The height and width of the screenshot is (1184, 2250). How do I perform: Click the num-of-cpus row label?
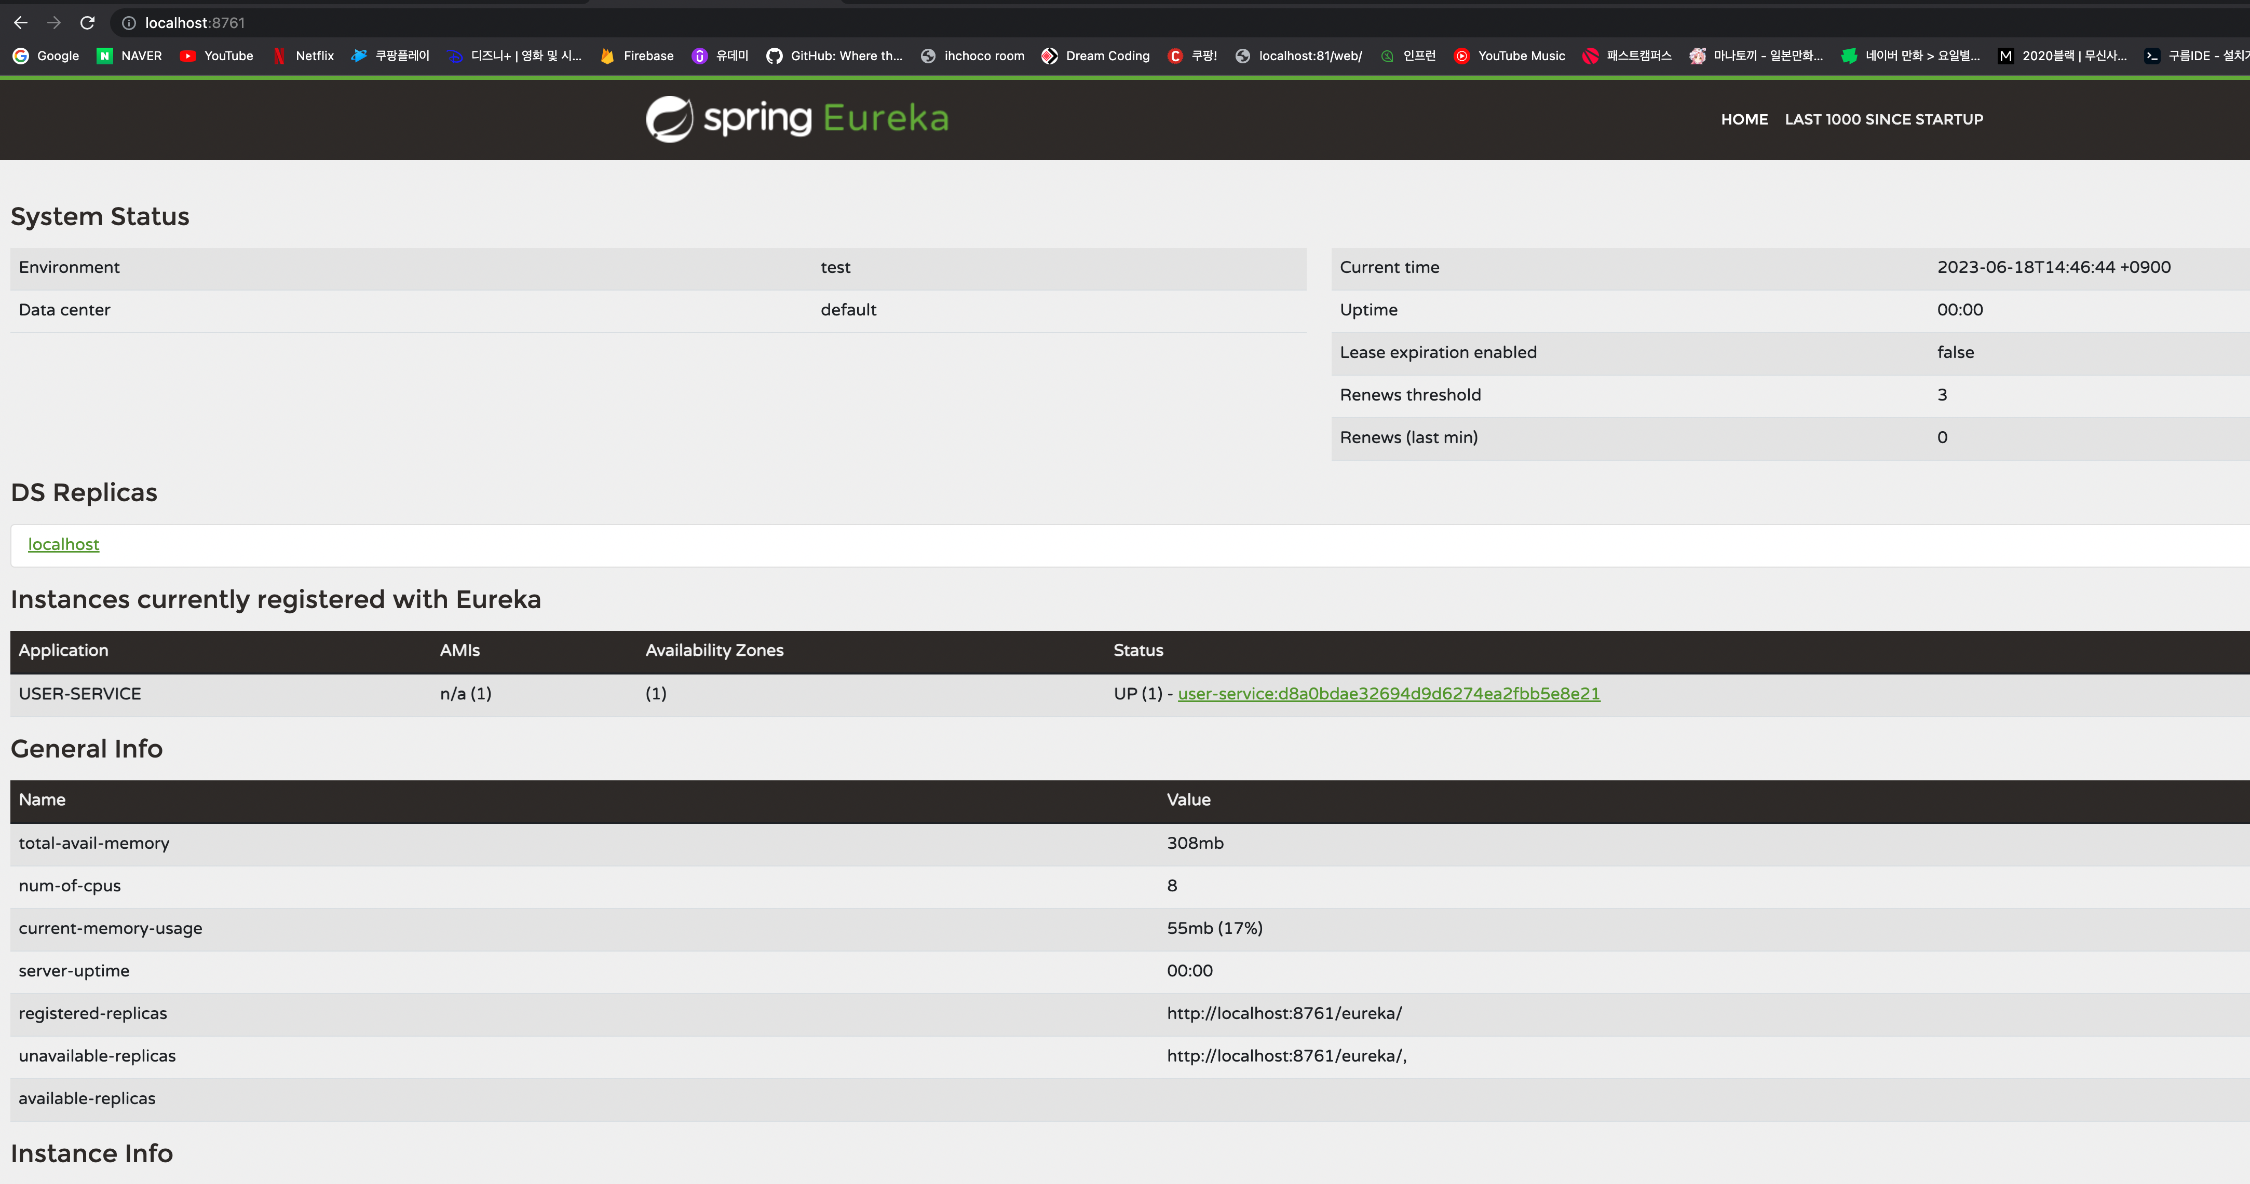coord(70,886)
